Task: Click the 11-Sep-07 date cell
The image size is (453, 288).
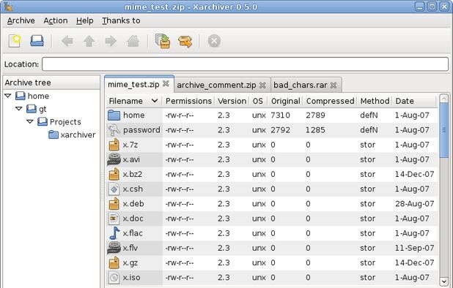Action: point(414,248)
